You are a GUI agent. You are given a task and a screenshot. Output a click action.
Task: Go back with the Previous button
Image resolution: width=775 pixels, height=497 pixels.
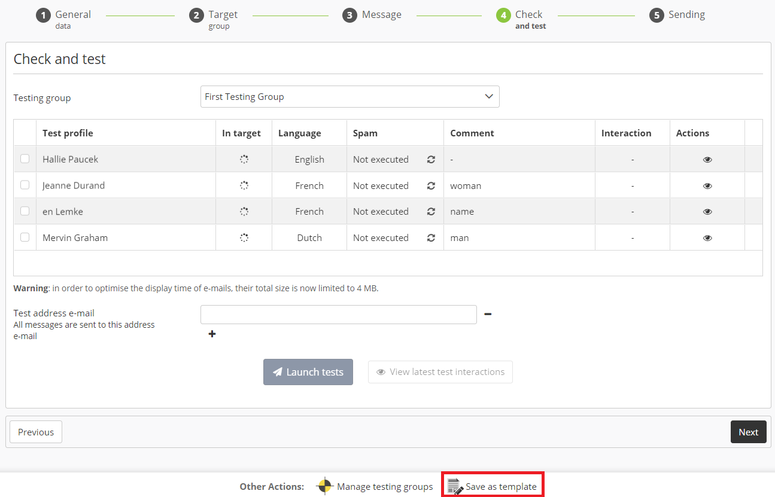[x=36, y=432]
